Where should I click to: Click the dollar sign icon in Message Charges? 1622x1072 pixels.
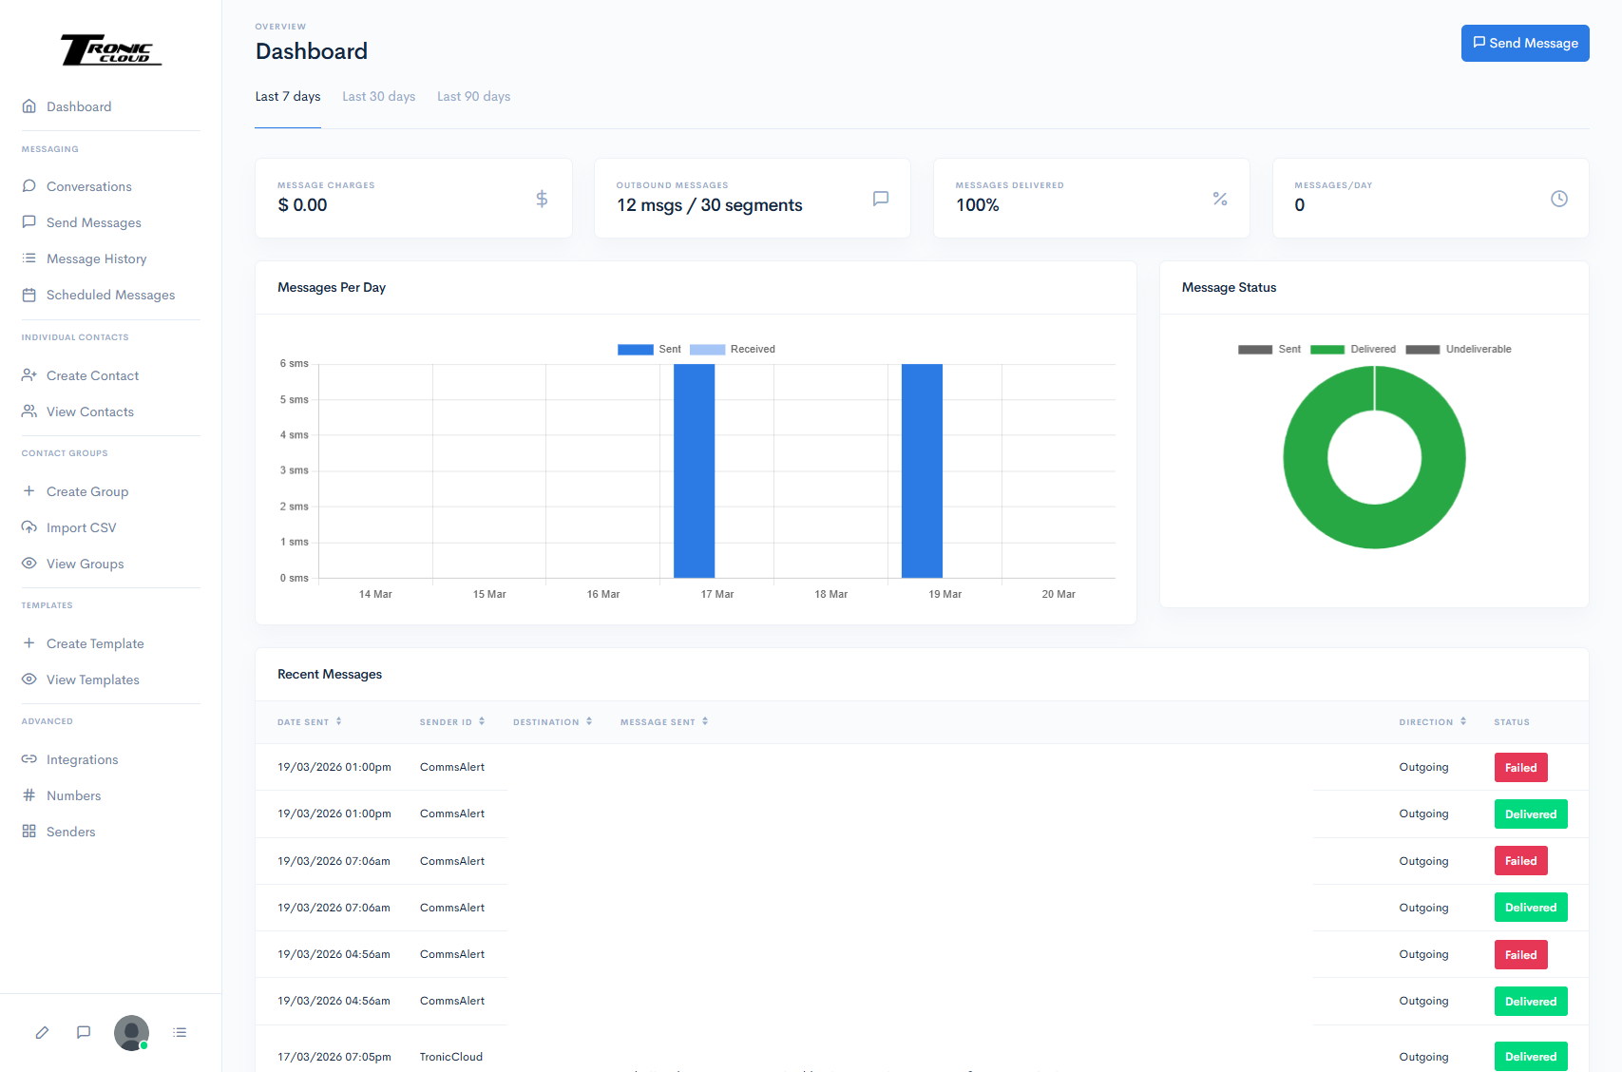(x=542, y=199)
